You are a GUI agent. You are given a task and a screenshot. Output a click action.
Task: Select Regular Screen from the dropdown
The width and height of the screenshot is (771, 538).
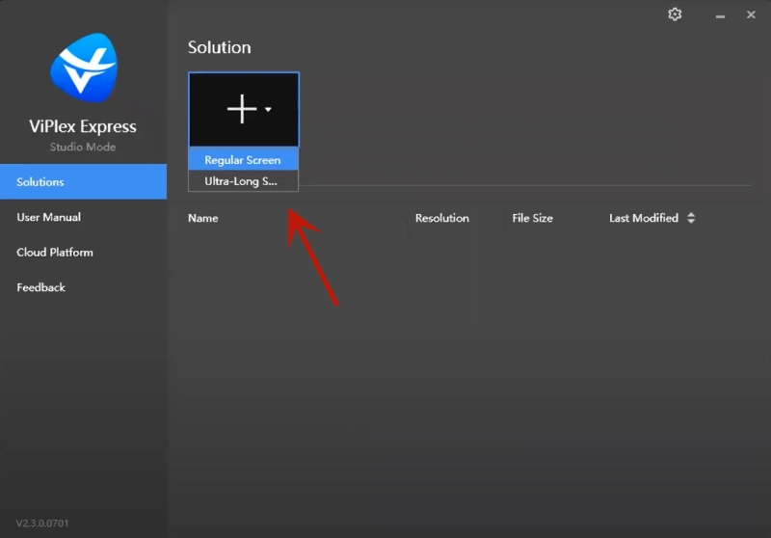[x=244, y=160]
